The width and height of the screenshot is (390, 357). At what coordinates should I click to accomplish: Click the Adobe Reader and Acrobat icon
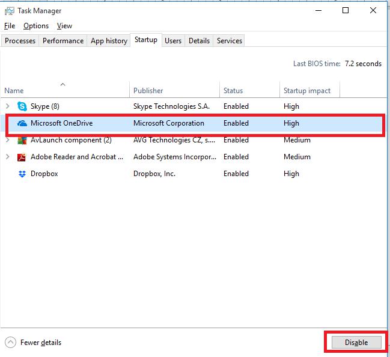[x=22, y=157]
